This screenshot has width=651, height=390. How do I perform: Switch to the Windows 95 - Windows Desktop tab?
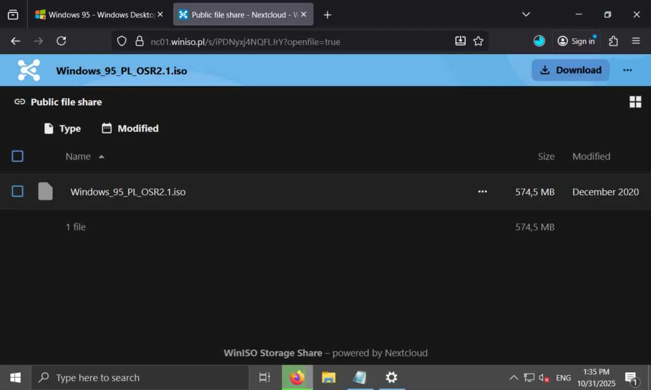(x=100, y=15)
